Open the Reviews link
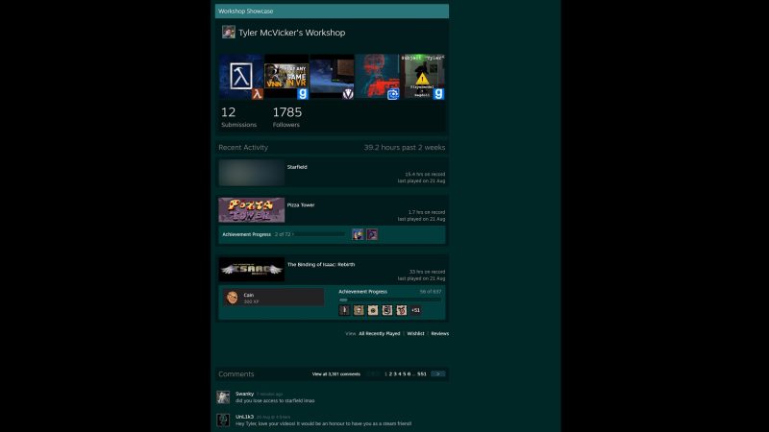This screenshot has height=432, width=769. coord(440,333)
